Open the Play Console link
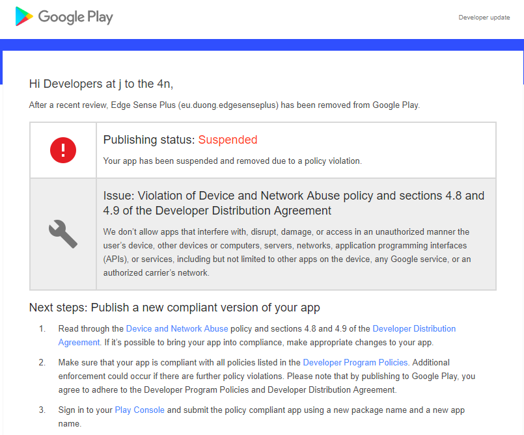524x435 pixels. pyautogui.click(x=140, y=410)
